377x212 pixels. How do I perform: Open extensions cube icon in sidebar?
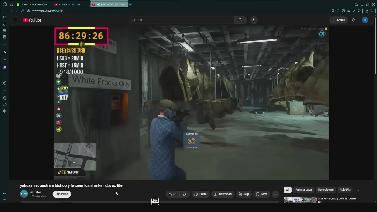point(5,105)
